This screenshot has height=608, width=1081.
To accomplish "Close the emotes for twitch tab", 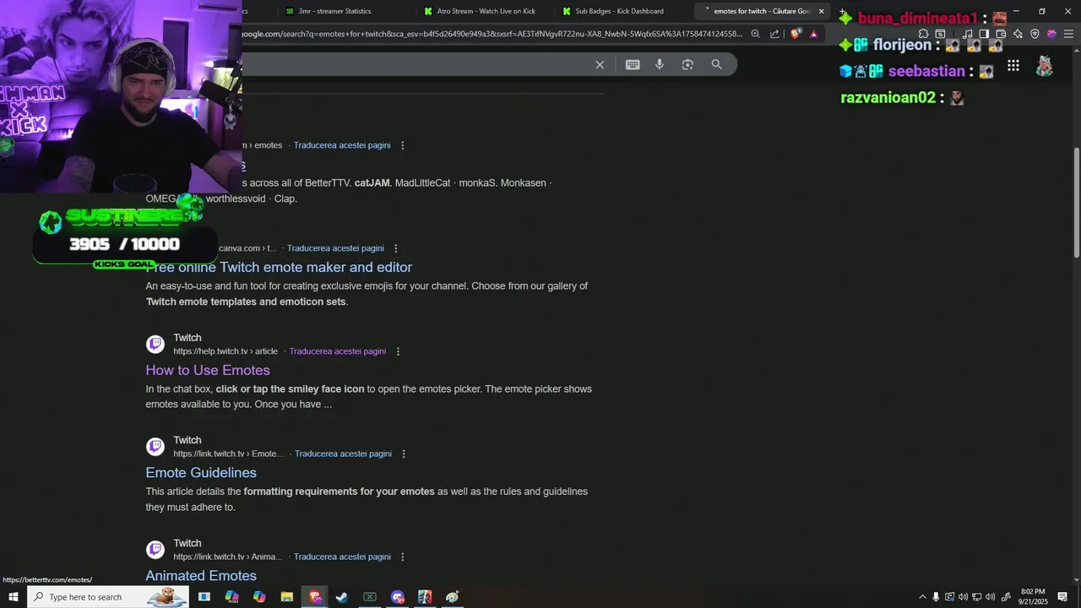I will (821, 11).
